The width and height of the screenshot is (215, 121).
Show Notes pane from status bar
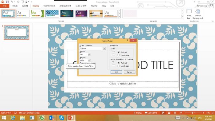point(138,113)
